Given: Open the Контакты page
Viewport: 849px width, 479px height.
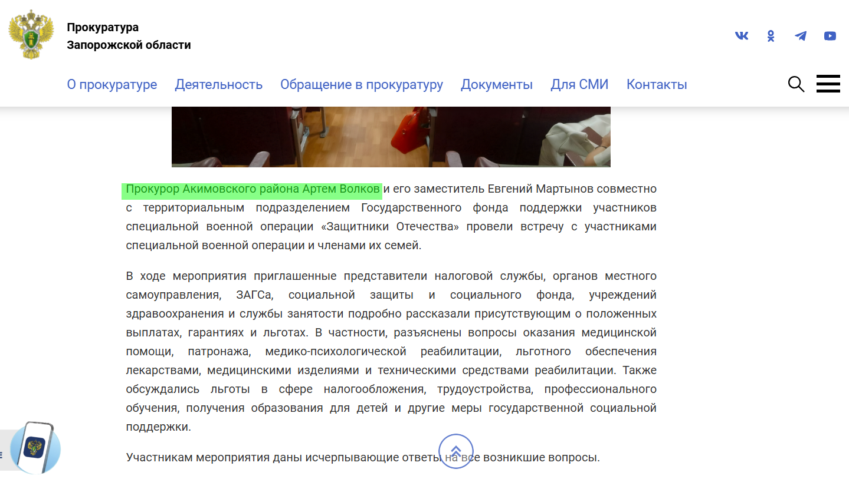Looking at the screenshot, I should click(657, 84).
